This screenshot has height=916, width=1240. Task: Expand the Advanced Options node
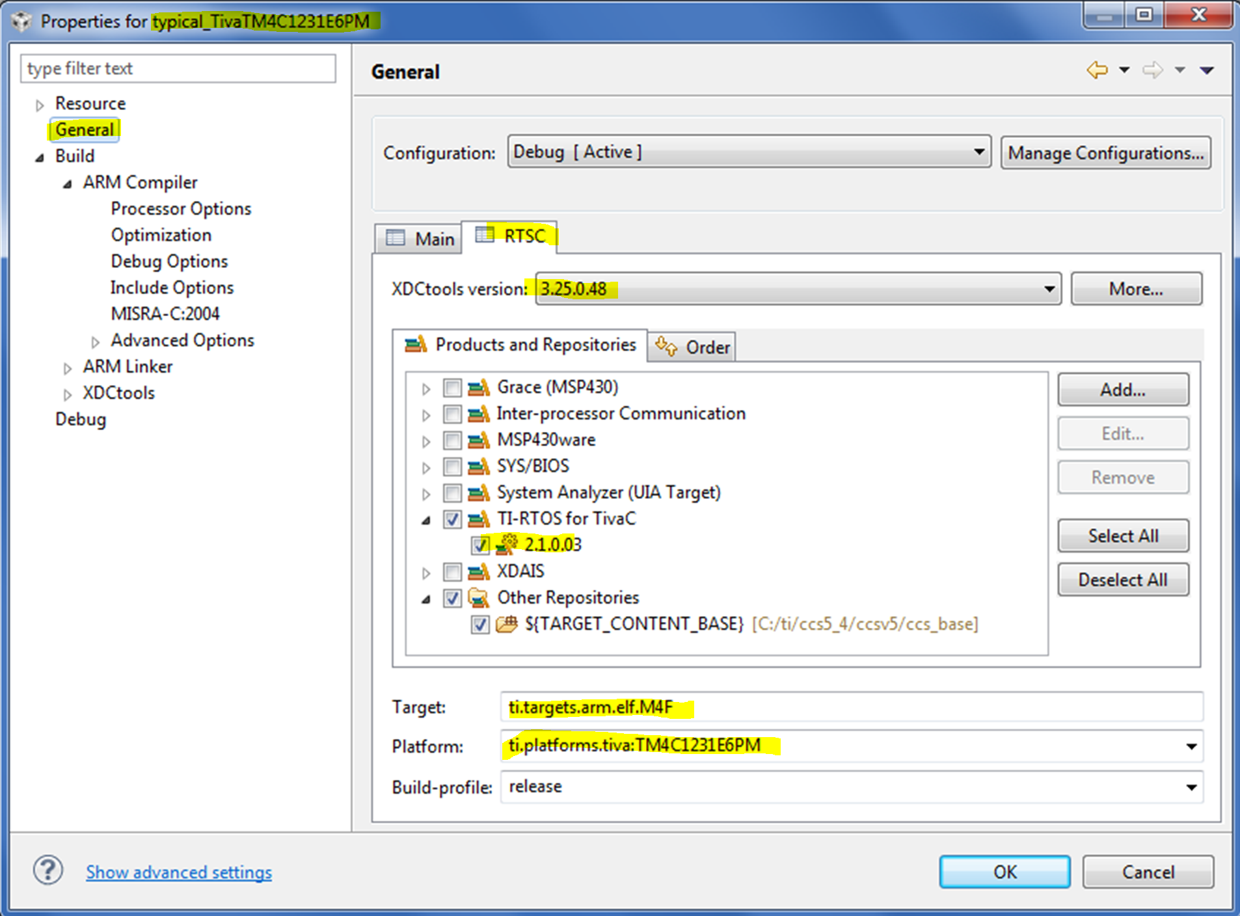96,342
